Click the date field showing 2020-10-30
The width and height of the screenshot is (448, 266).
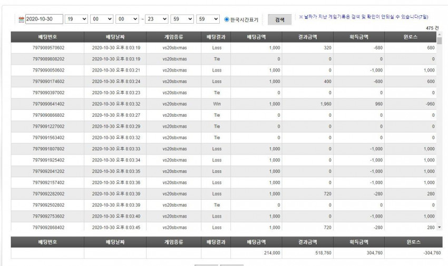click(x=44, y=19)
